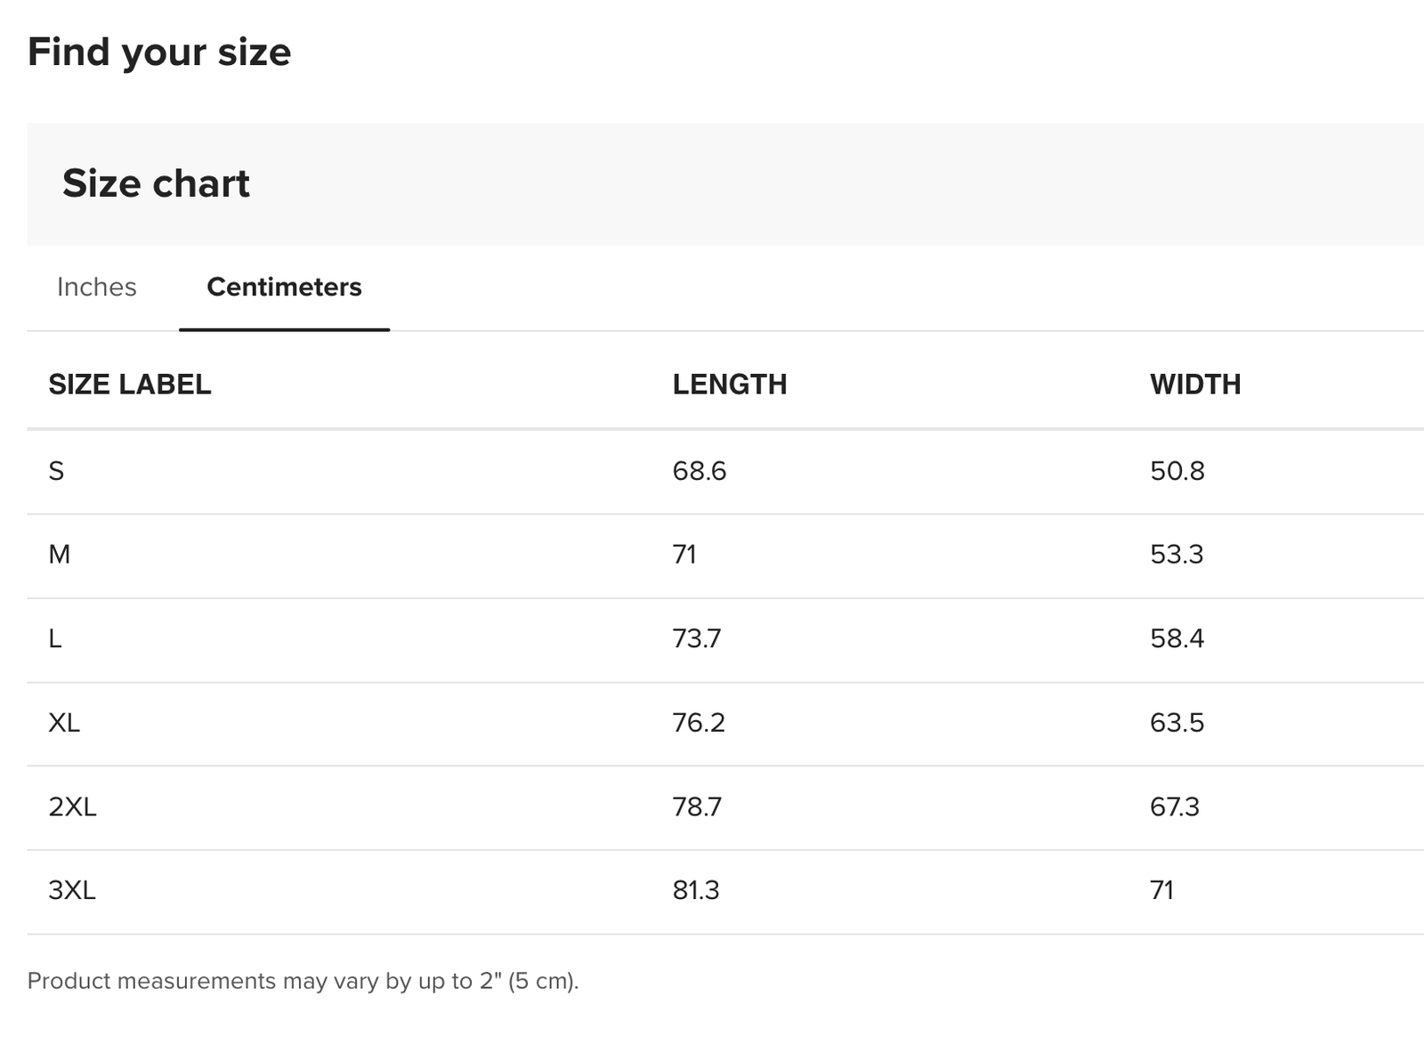Click the 81.3 length value
Image resolution: width=1424 pixels, height=1037 pixels.
pyautogui.click(x=695, y=890)
